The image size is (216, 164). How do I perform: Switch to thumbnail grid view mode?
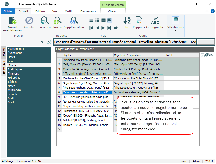(x=97, y=20)
